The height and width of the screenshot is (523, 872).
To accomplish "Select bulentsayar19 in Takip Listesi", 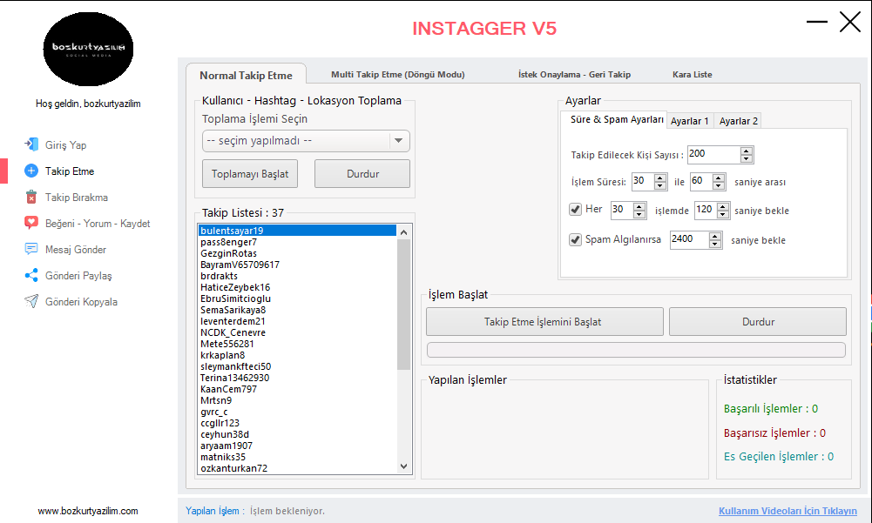I will (x=298, y=230).
